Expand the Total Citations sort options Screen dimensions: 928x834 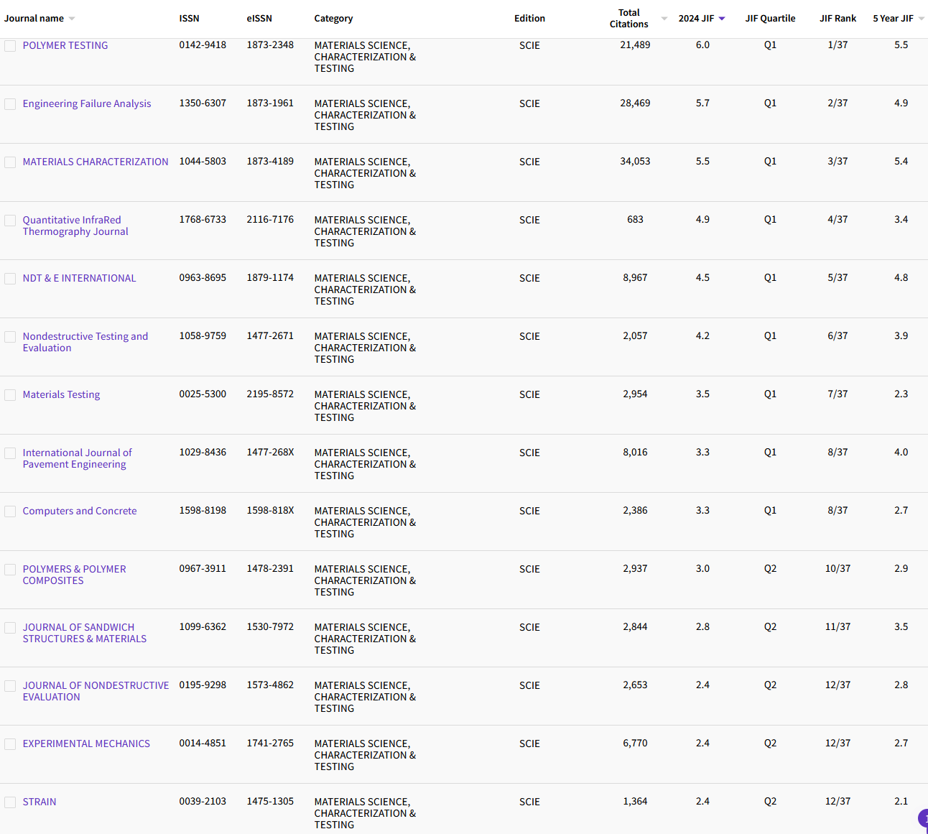point(663,18)
